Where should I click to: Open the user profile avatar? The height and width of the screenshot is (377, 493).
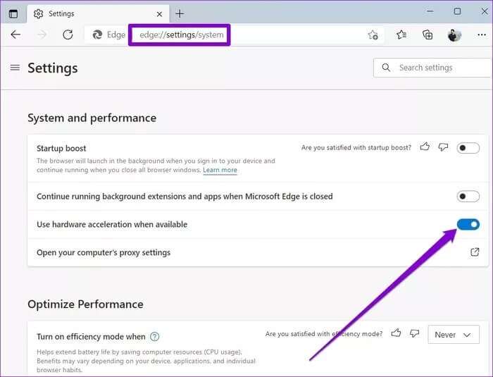pos(454,35)
